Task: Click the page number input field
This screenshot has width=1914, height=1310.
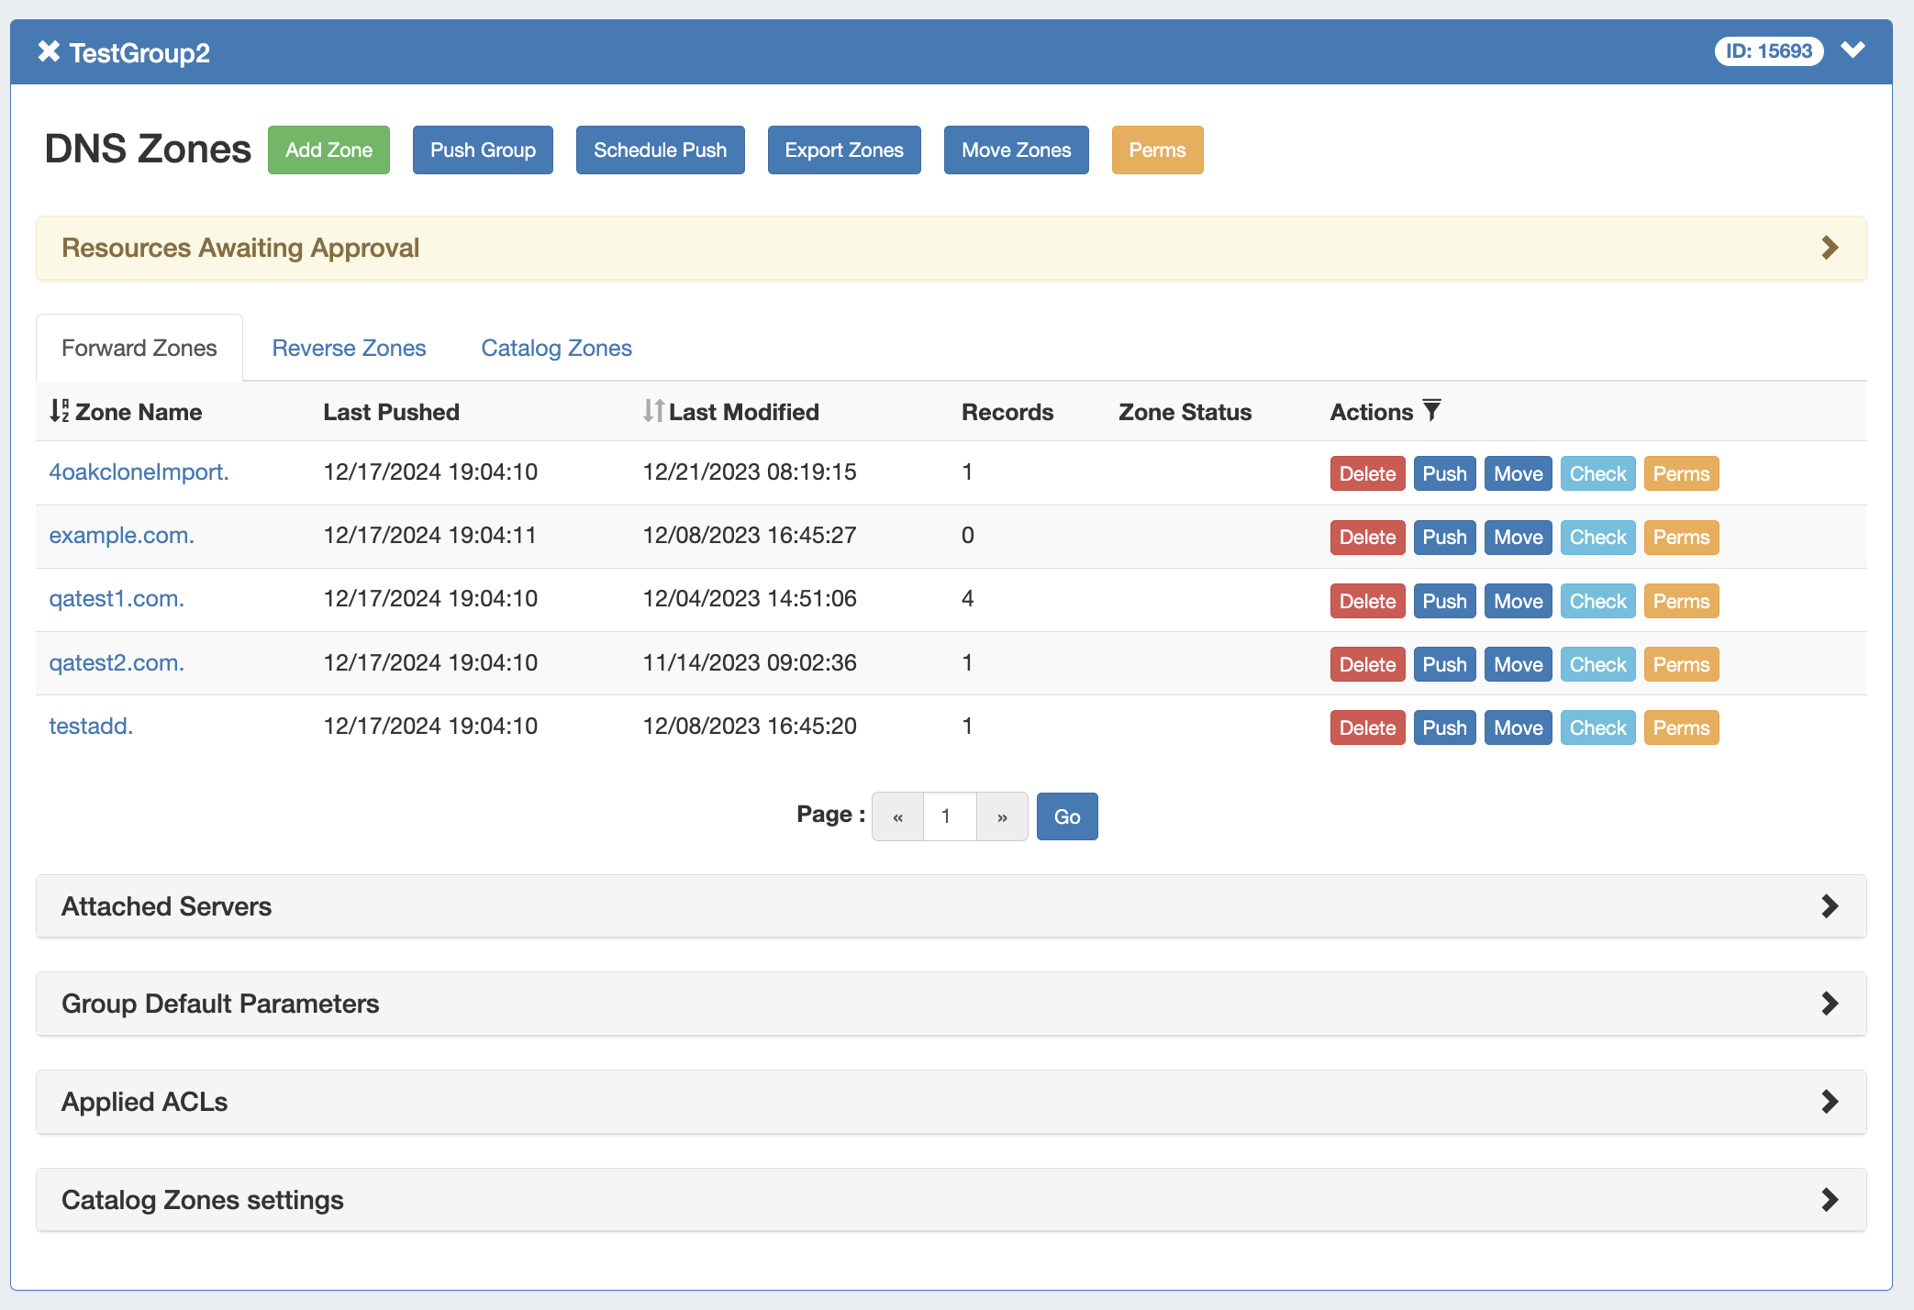Action: (x=948, y=816)
